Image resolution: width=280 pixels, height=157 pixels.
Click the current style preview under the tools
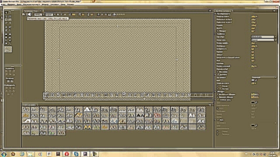point(8,49)
